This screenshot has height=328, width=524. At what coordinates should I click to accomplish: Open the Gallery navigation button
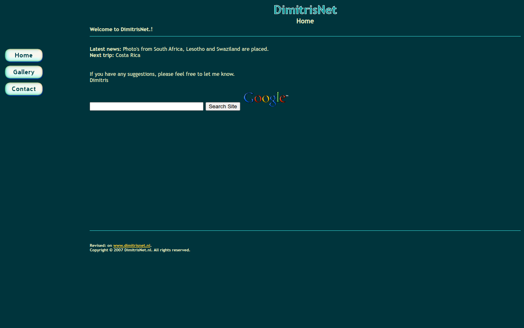coord(24,72)
